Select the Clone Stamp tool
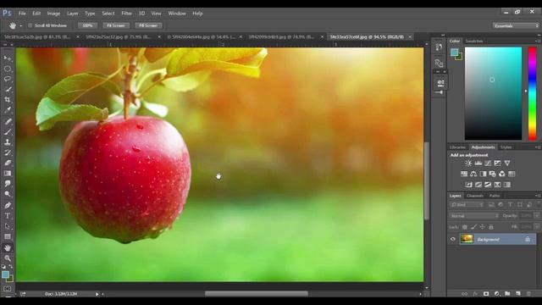This screenshot has width=542, height=305. [x=8, y=142]
